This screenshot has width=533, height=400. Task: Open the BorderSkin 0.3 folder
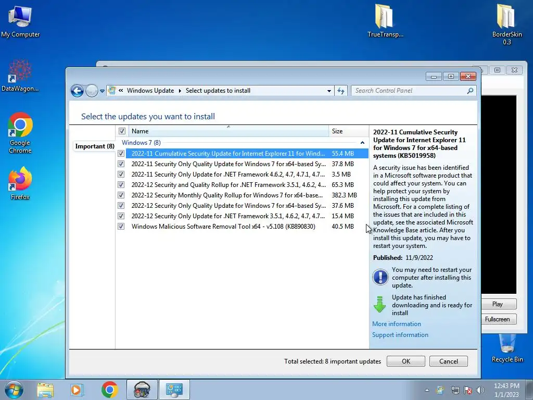tap(507, 24)
